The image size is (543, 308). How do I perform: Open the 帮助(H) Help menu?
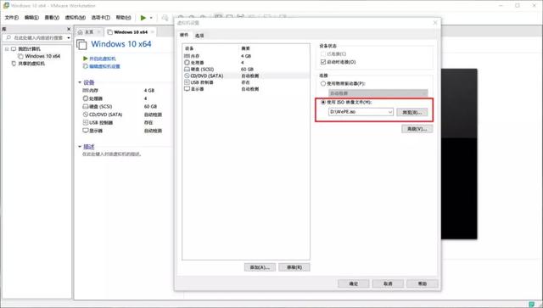[123, 17]
